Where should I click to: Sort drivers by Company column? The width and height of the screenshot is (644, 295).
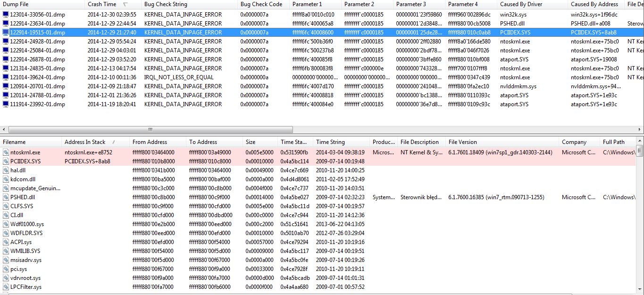(x=579, y=142)
